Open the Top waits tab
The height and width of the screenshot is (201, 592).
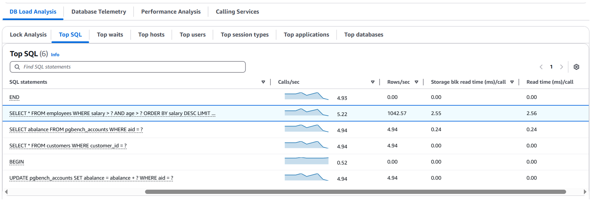tap(110, 35)
